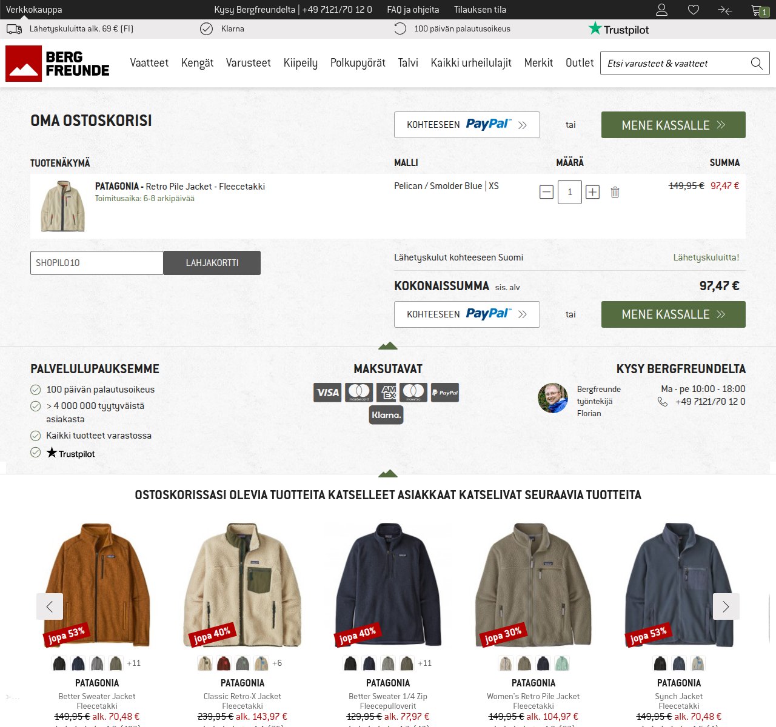Pay with the PayPal button below the total
This screenshot has width=776, height=727.
pos(467,314)
